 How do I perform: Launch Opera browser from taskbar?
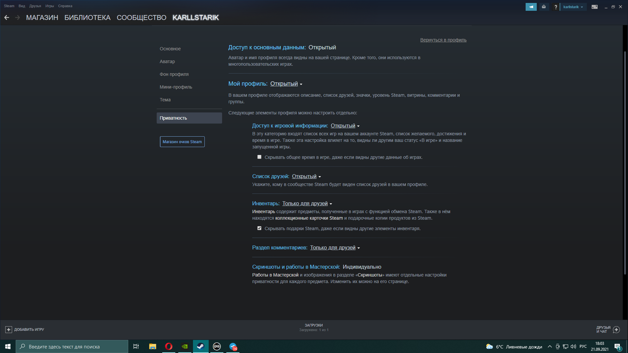[x=168, y=346]
